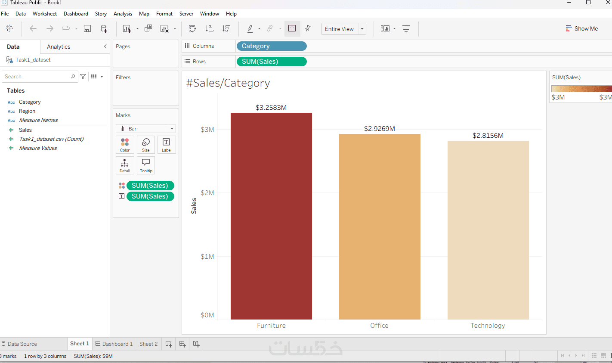Click the SUM(Sales) label pill in Marks

click(x=150, y=196)
